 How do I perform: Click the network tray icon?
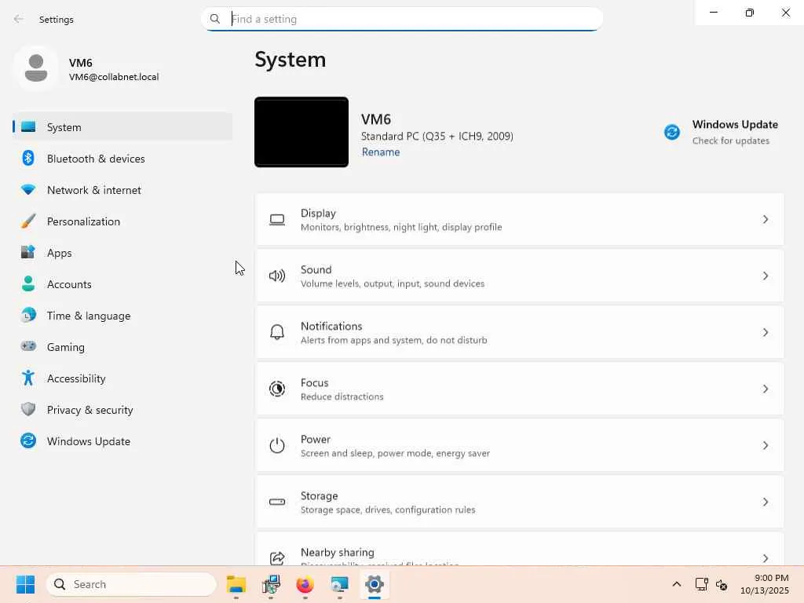(x=701, y=584)
